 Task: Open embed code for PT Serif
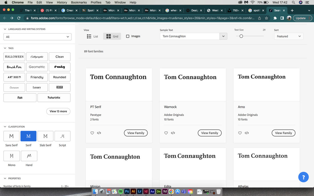tap(99, 133)
